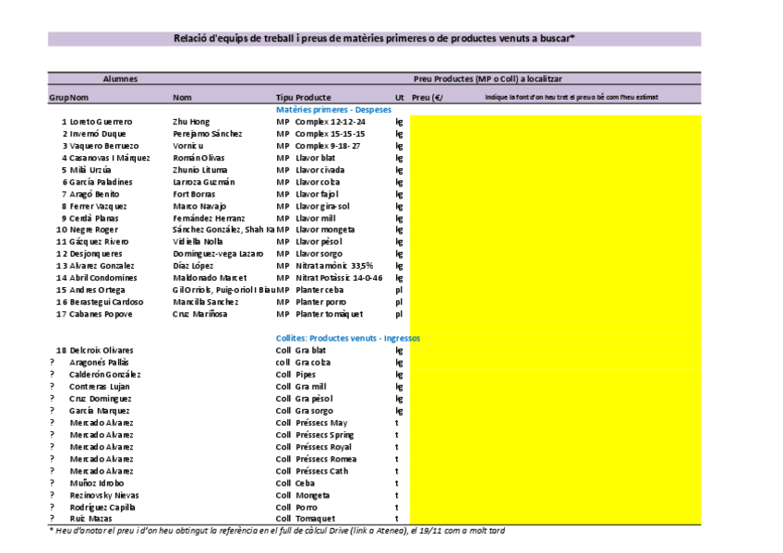
Task: Select the cell "Delcroix Olivares"
Action: coord(102,351)
